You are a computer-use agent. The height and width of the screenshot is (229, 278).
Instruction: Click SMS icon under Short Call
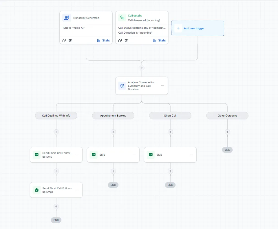tap(151, 155)
